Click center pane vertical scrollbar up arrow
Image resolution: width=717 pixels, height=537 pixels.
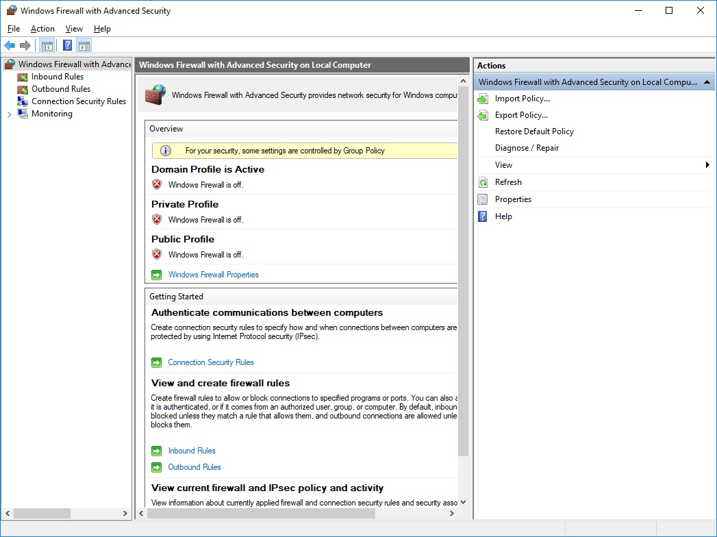click(x=463, y=81)
